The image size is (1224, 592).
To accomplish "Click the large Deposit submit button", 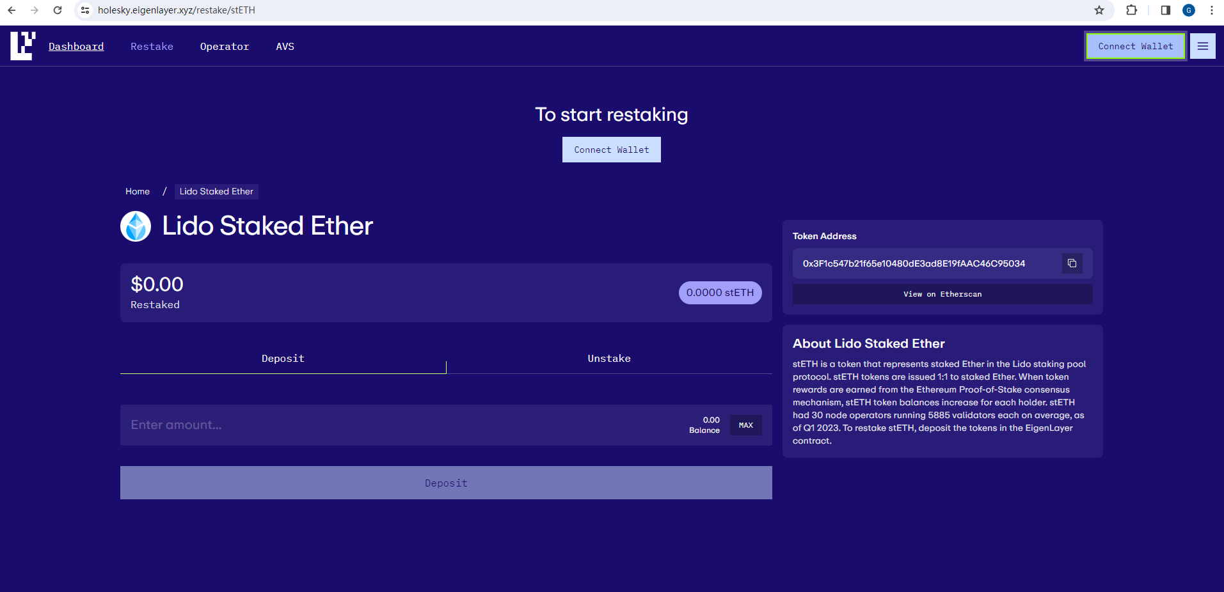I will [x=446, y=483].
